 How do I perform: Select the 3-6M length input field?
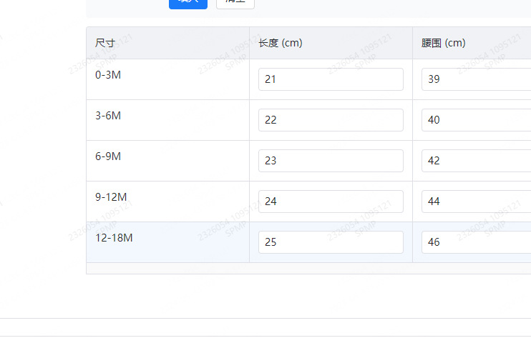pos(331,120)
